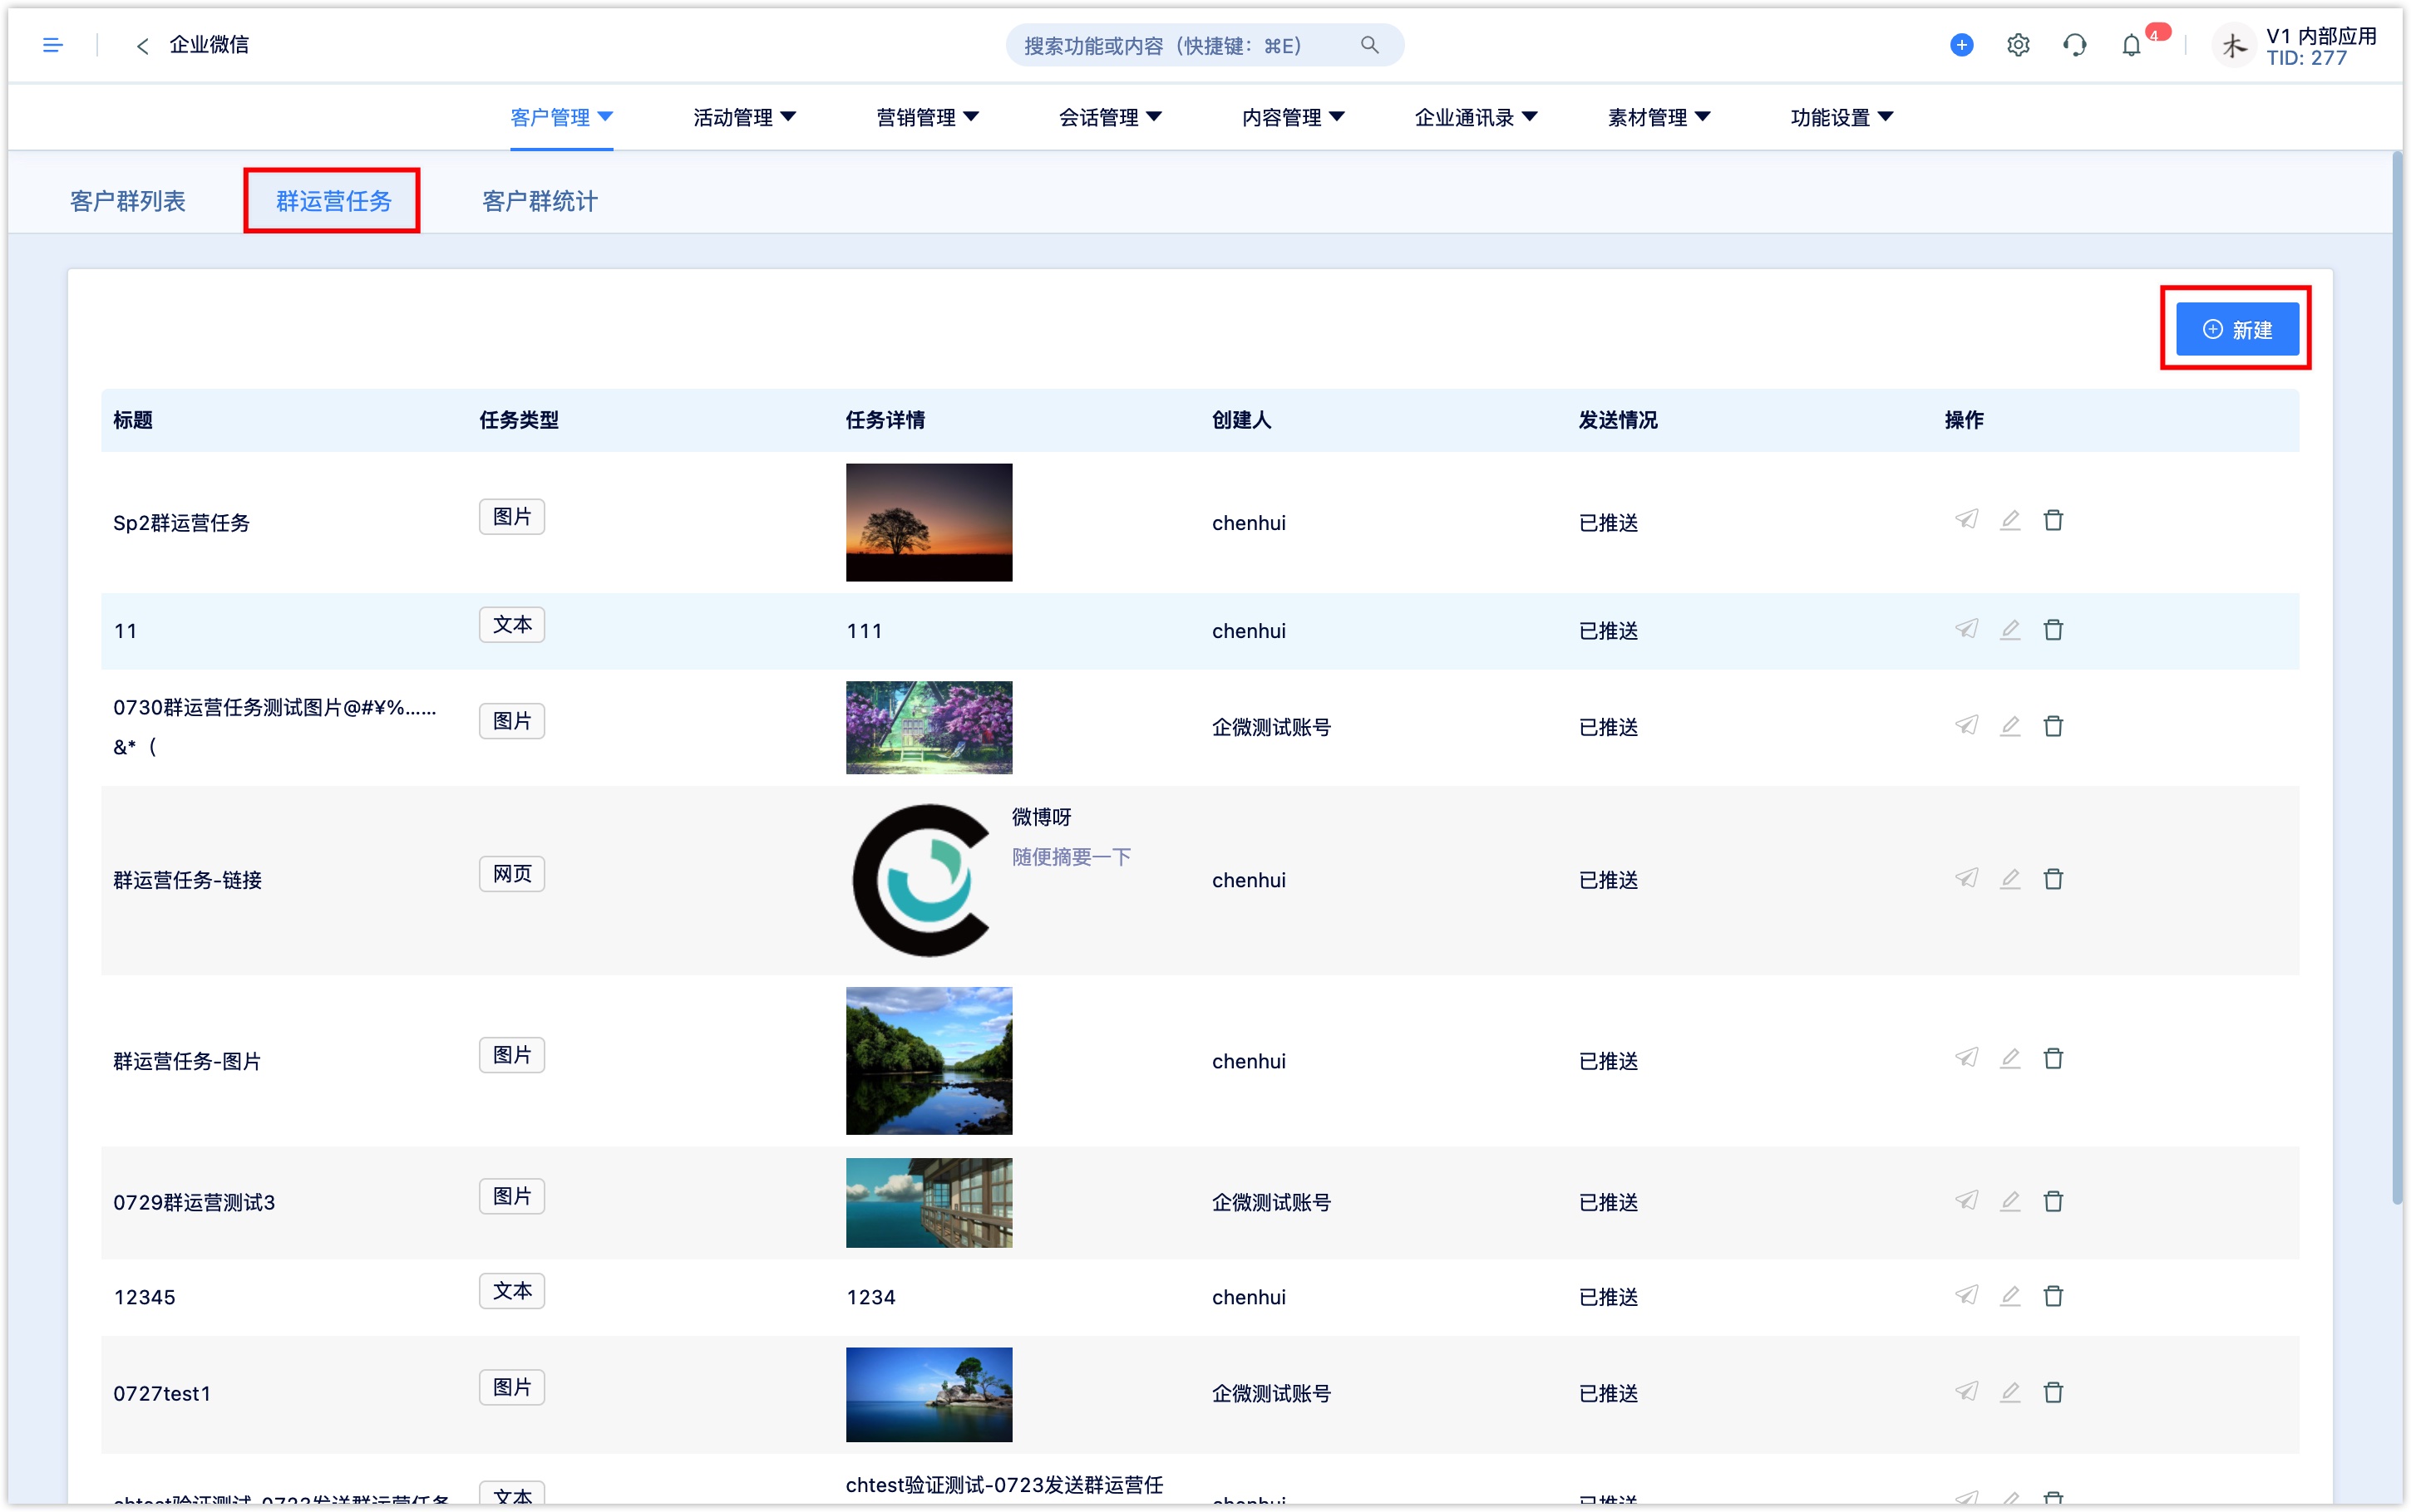This screenshot has height=1512, width=2411.
Task: Click delete icon for 12345 task
Action: [2054, 1296]
